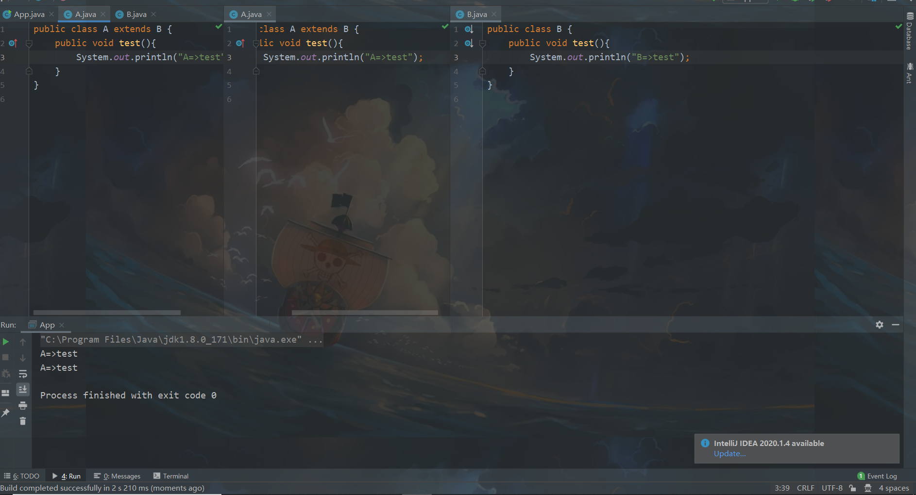Click the Update... link in notification

pos(729,454)
